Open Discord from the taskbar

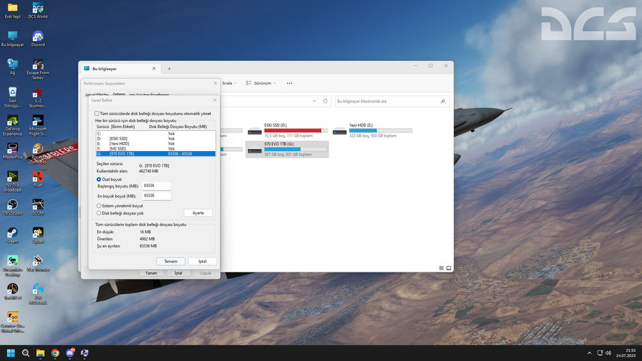click(70, 353)
